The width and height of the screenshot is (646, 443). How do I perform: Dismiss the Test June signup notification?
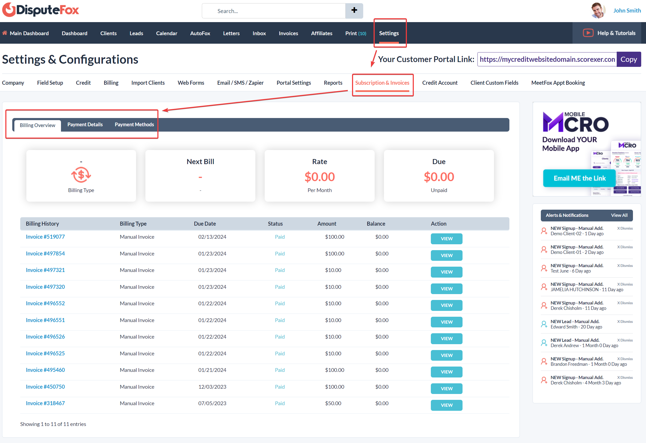(624, 266)
